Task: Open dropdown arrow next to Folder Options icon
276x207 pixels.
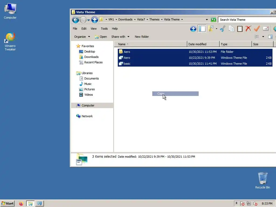Action: point(216,29)
